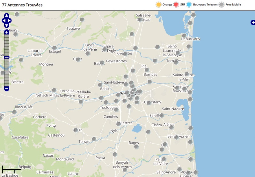The height and width of the screenshot is (177, 255).
Task: Select the antenna marker at Thuir
Action: [x=76, y=130]
